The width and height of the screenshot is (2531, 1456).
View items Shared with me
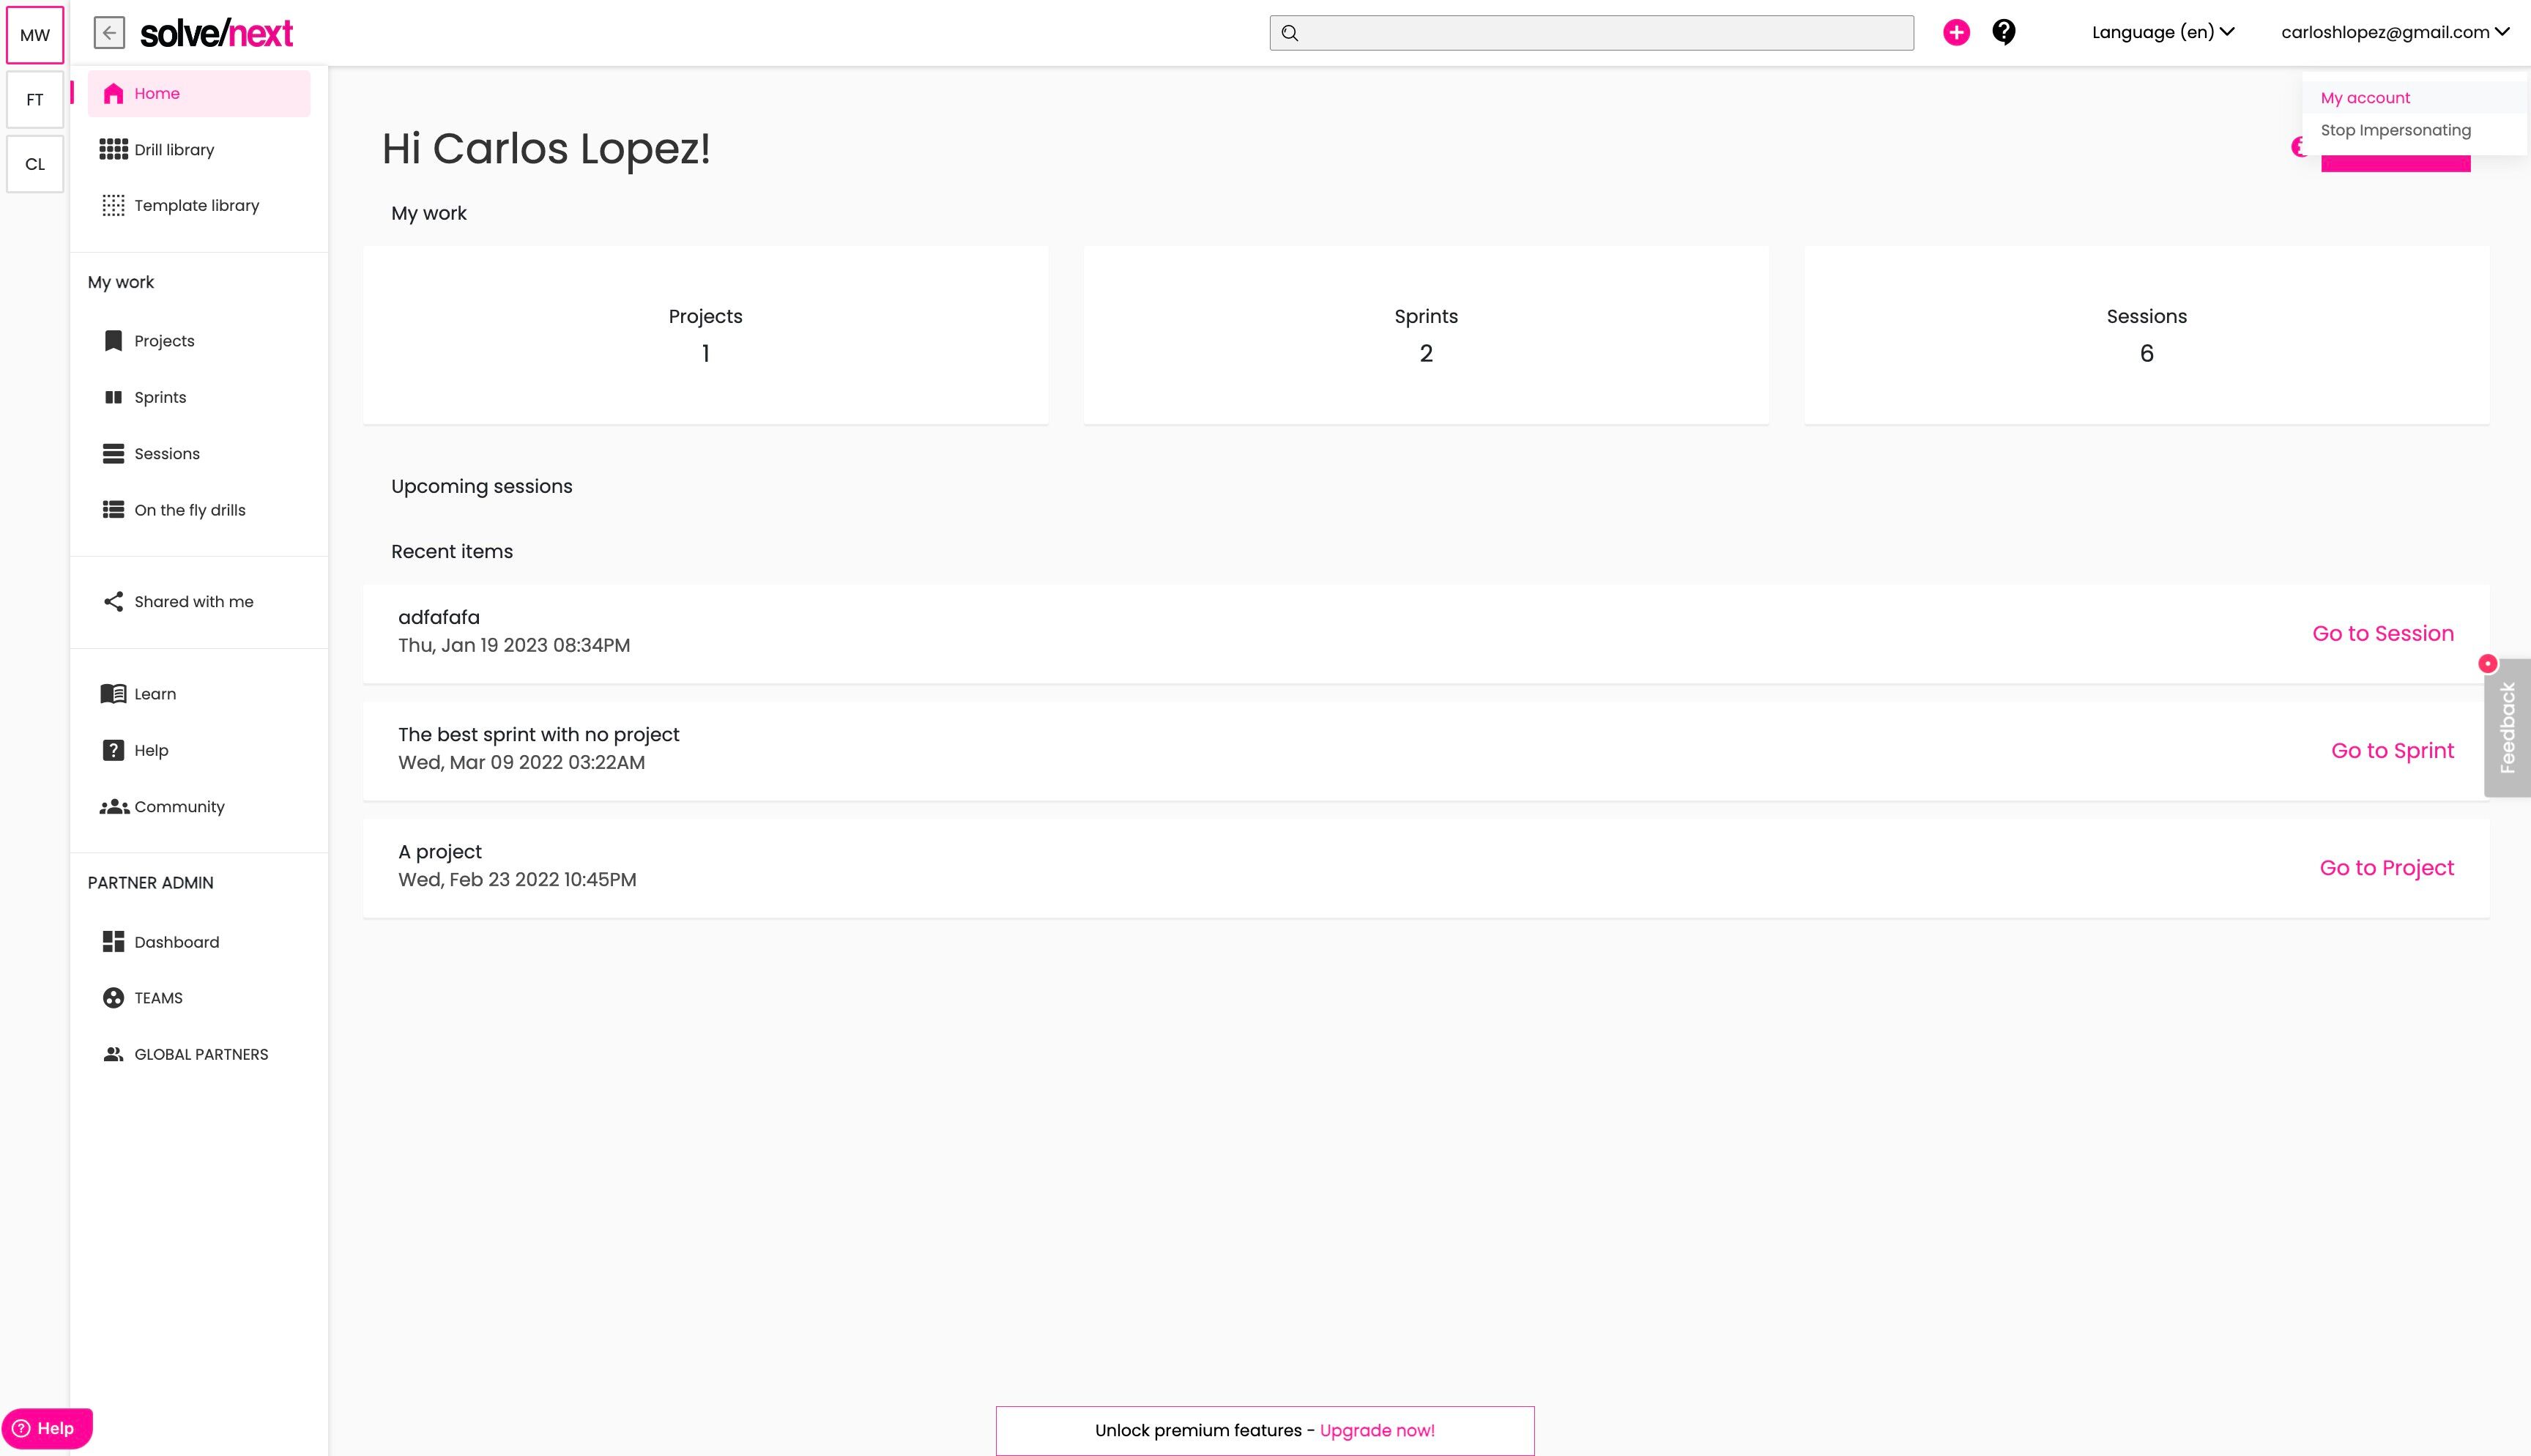coord(193,601)
